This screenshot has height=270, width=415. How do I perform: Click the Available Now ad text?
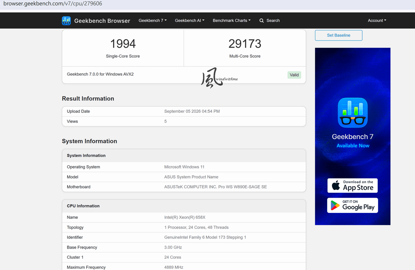[353, 146]
